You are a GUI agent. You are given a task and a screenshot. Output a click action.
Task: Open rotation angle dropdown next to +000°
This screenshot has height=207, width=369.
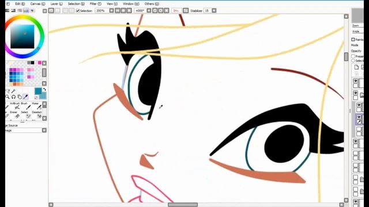pyautogui.click(x=149, y=10)
